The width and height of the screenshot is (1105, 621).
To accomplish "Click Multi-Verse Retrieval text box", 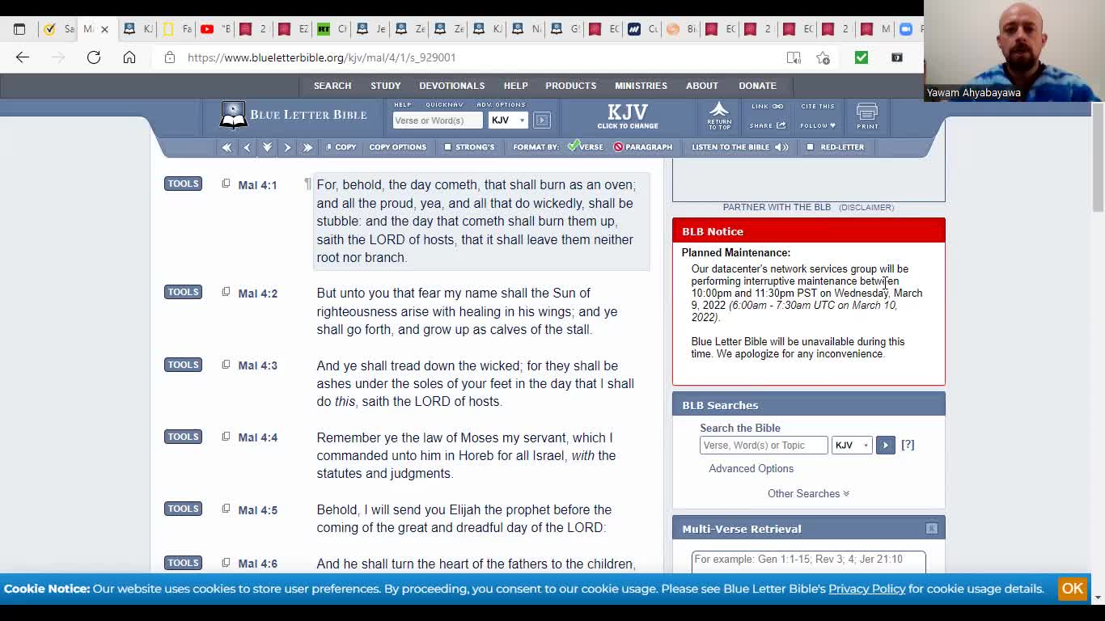I will (x=808, y=562).
